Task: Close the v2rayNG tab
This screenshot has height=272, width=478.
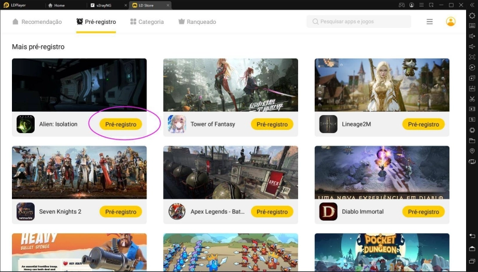Action: tap(125, 5)
